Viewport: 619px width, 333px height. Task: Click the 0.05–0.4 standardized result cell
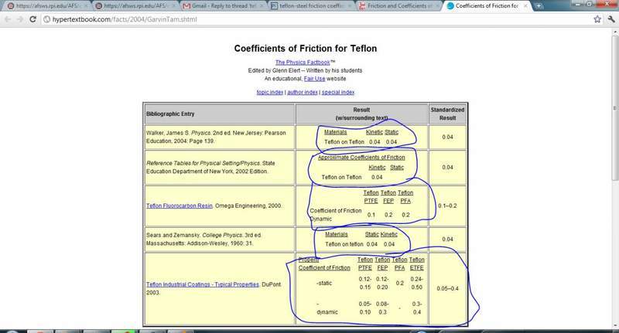pyautogui.click(x=448, y=288)
